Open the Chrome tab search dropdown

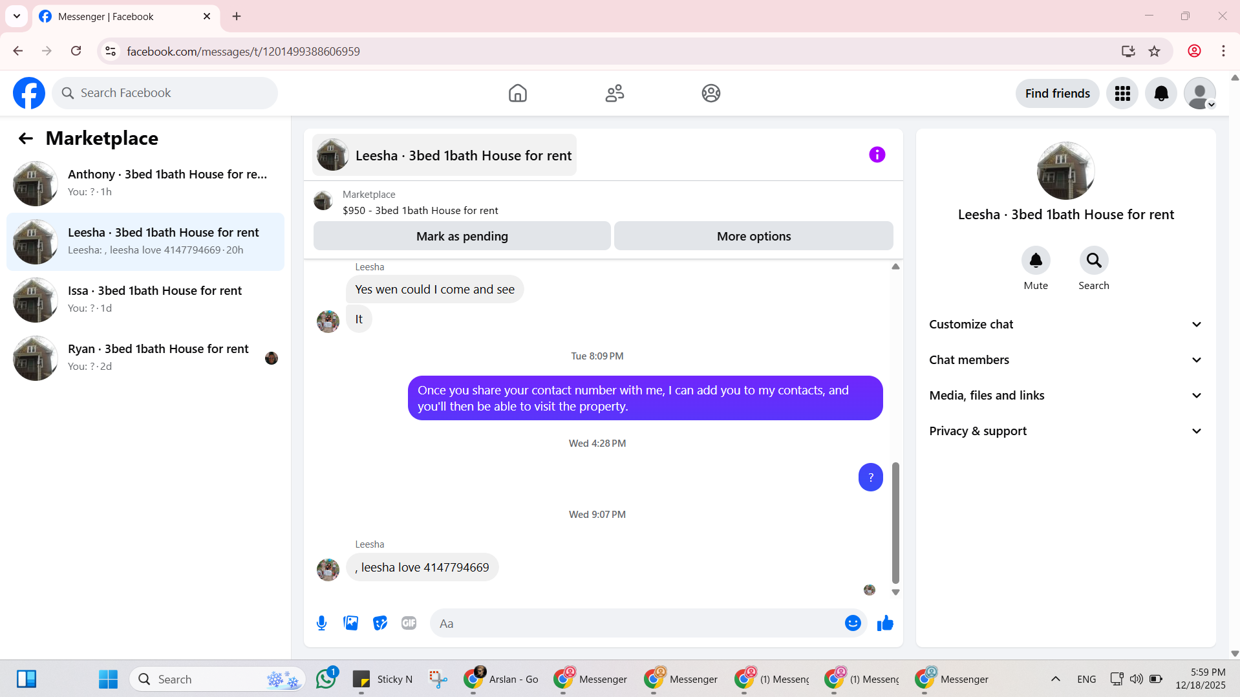[x=17, y=16]
